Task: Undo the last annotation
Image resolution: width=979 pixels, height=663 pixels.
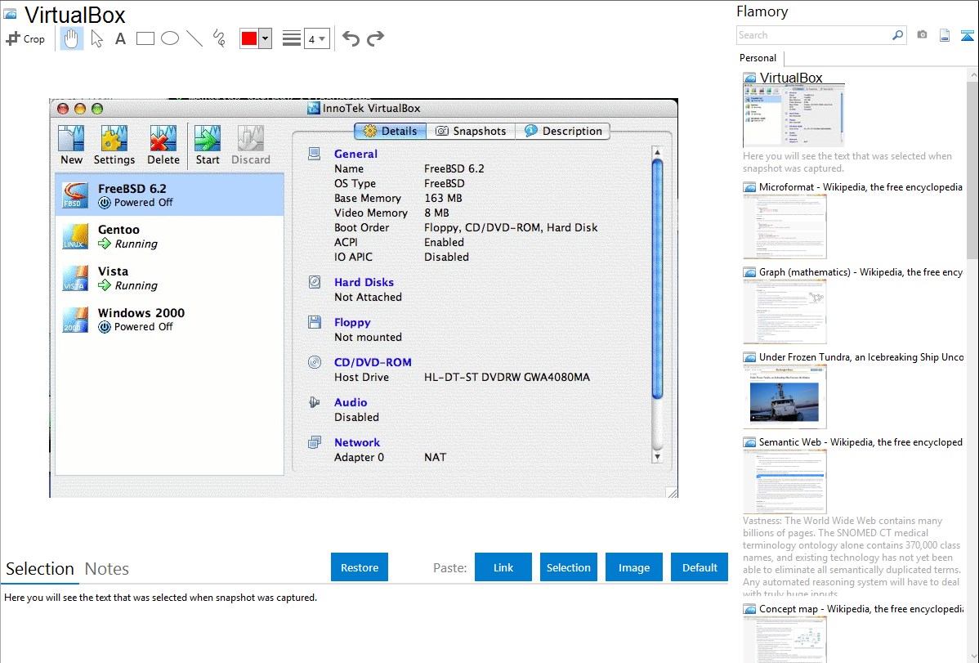Action: [351, 38]
